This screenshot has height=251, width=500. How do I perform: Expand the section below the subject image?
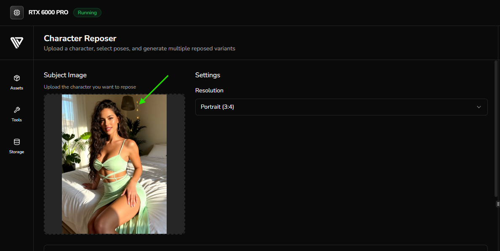pos(265,249)
